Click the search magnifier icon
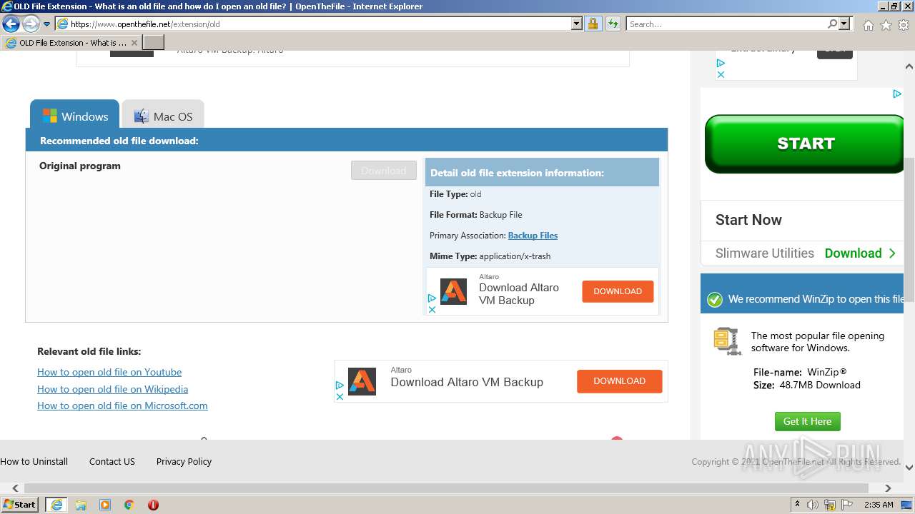This screenshot has height=514, width=915. coord(833,24)
